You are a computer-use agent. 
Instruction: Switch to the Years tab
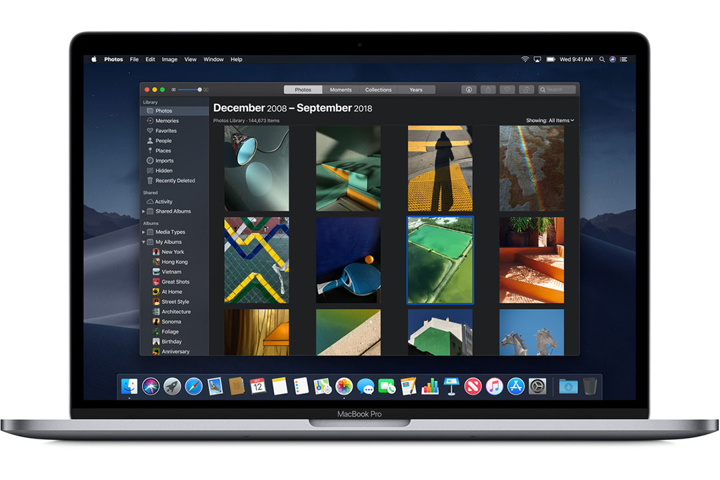click(x=416, y=89)
